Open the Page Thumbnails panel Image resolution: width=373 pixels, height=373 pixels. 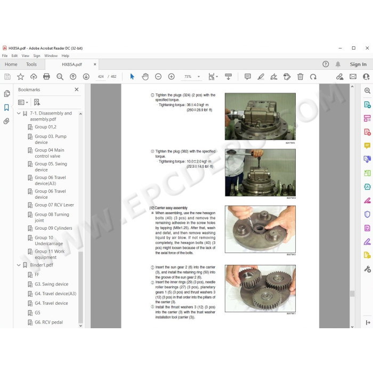pyautogui.click(x=7, y=93)
